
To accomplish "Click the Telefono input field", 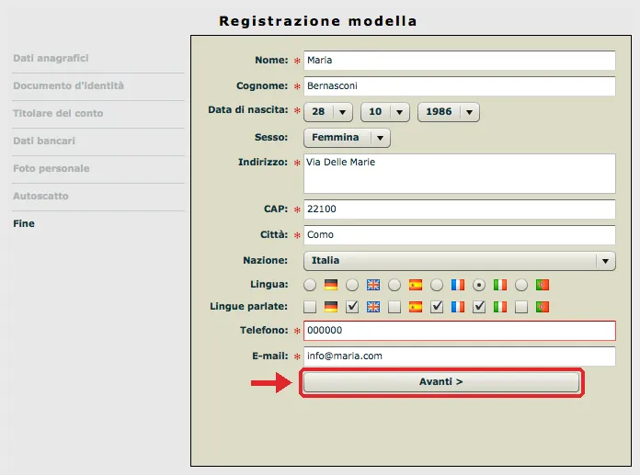I will click(x=460, y=330).
